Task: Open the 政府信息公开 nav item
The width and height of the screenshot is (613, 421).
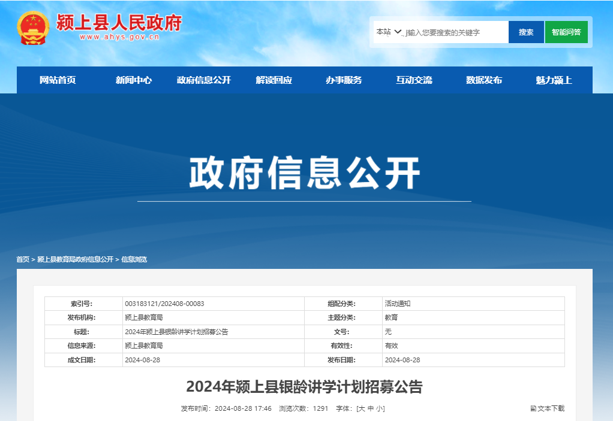Action: (x=204, y=80)
